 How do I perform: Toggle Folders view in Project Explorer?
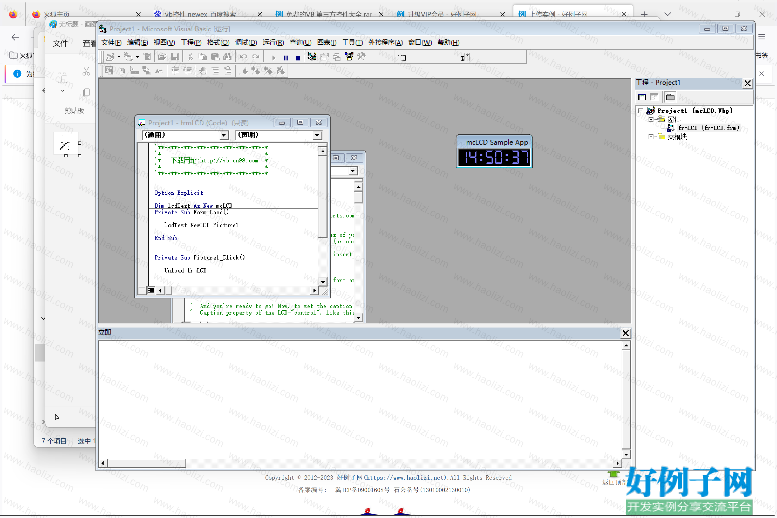pos(670,97)
